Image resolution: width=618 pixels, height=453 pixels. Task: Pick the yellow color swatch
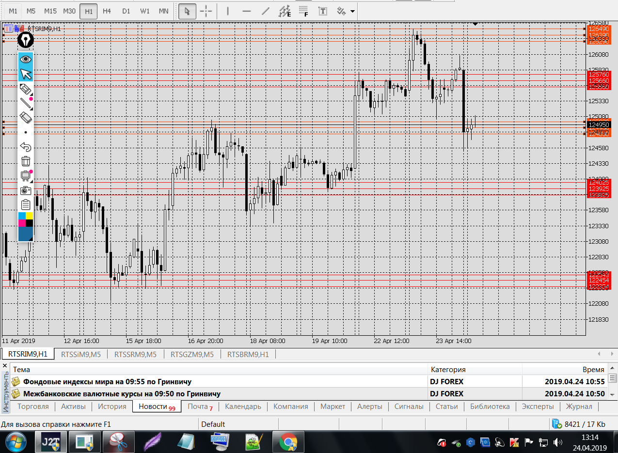click(x=29, y=216)
